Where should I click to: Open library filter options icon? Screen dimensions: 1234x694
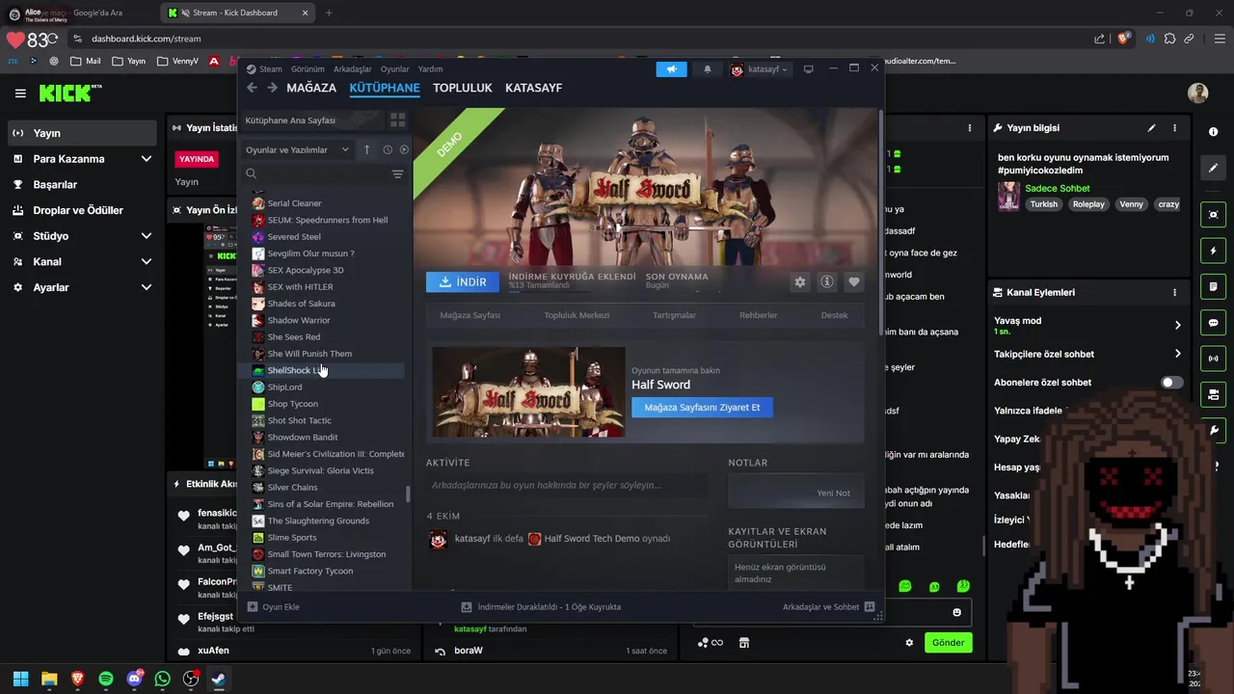(x=397, y=174)
